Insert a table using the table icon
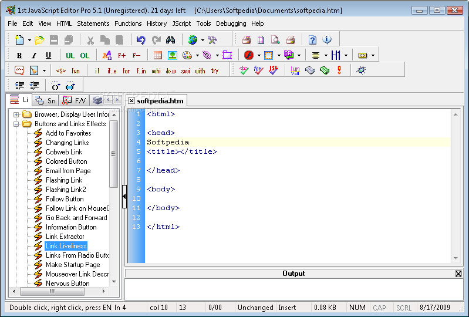 coord(158,55)
